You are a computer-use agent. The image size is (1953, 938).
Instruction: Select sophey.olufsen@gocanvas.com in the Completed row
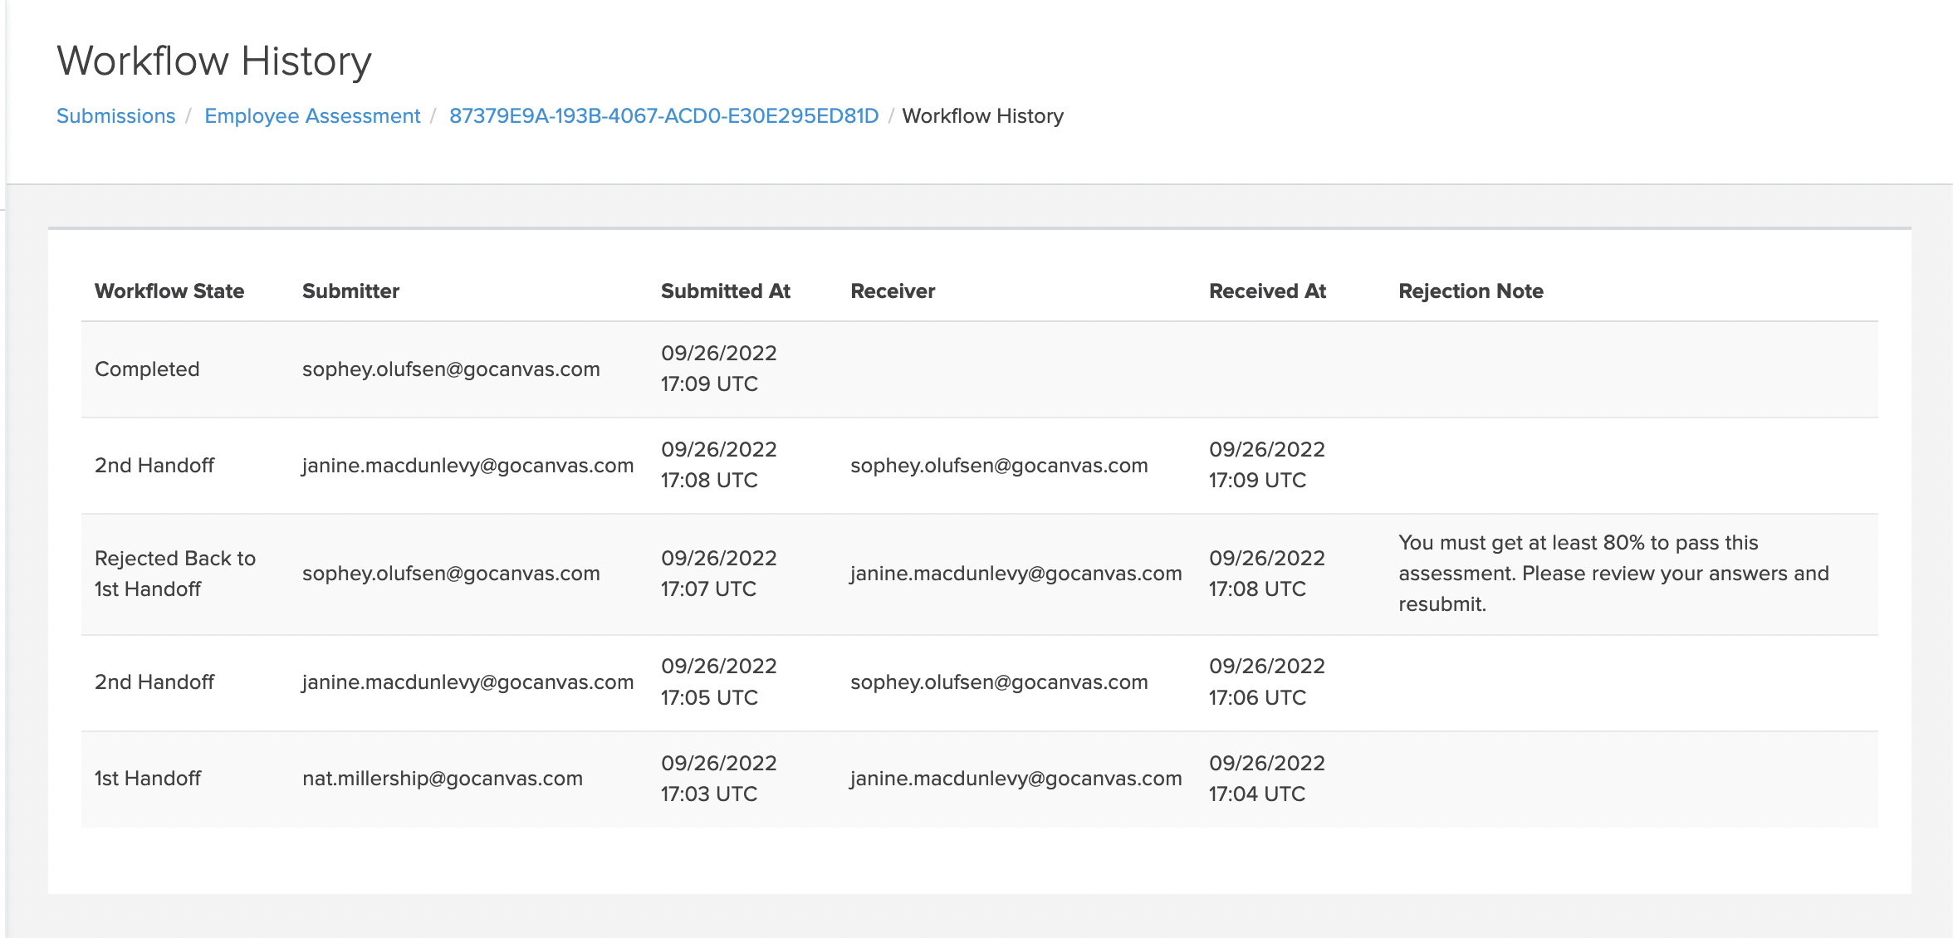(x=451, y=369)
